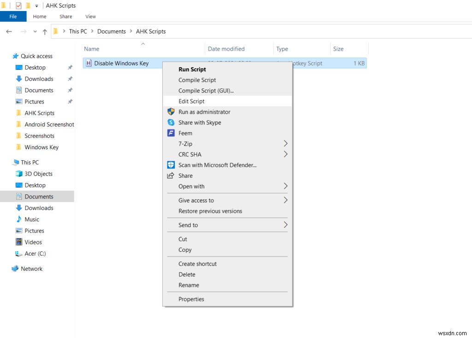This screenshot has width=472, height=338.
Task: Run Script from the context menu
Action: point(192,69)
